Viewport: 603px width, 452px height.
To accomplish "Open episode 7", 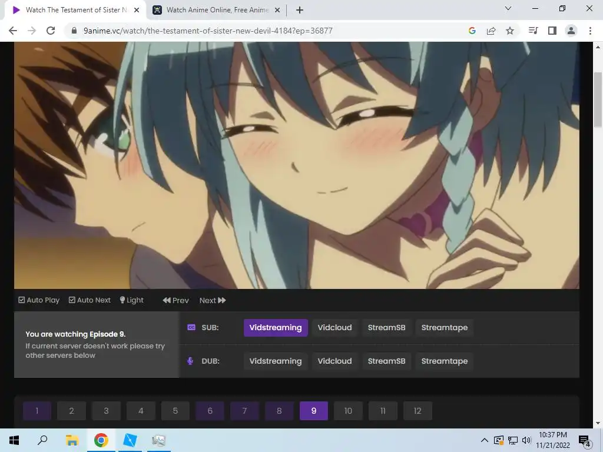I will (x=244, y=411).
